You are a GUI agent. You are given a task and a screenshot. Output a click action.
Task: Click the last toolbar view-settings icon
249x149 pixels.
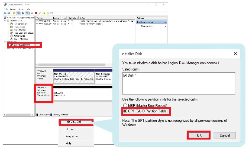coord(51,13)
